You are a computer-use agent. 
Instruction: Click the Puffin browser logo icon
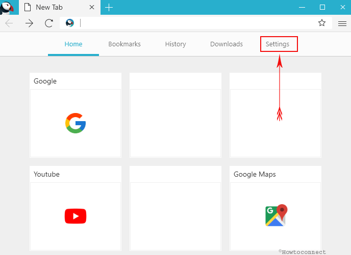7,7
